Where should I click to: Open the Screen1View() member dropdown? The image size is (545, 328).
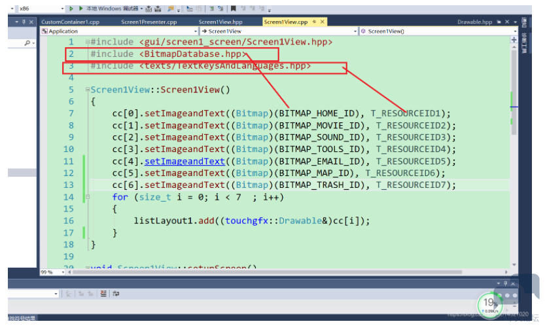(x=438, y=31)
